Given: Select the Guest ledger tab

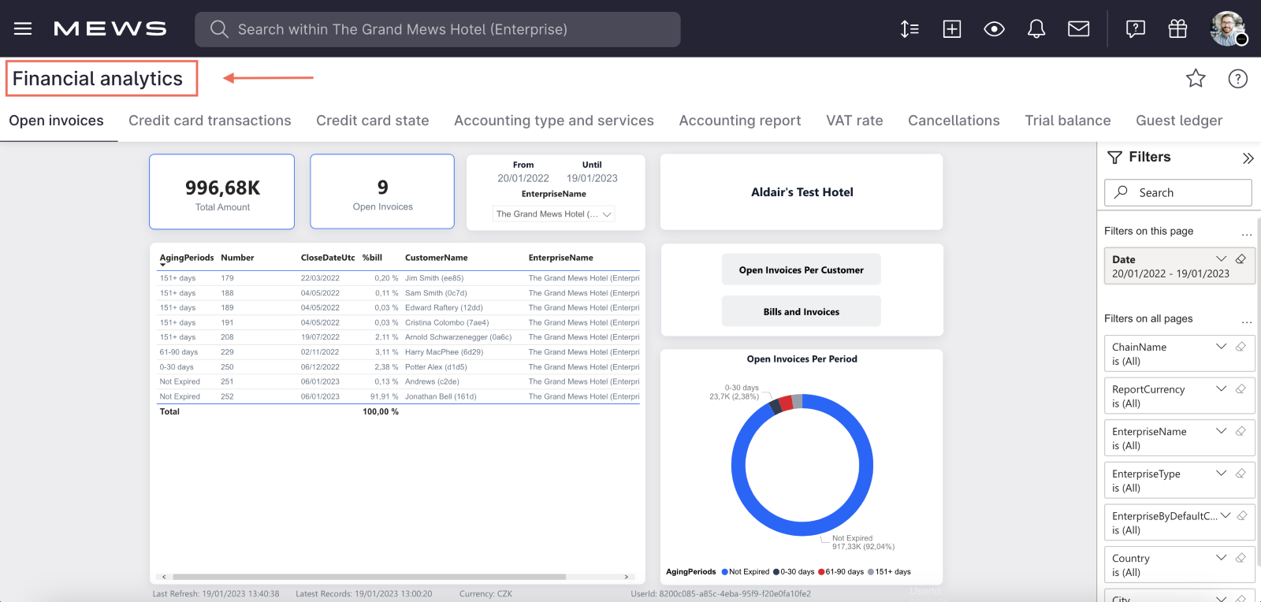Looking at the screenshot, I should tap(1179, 121).
